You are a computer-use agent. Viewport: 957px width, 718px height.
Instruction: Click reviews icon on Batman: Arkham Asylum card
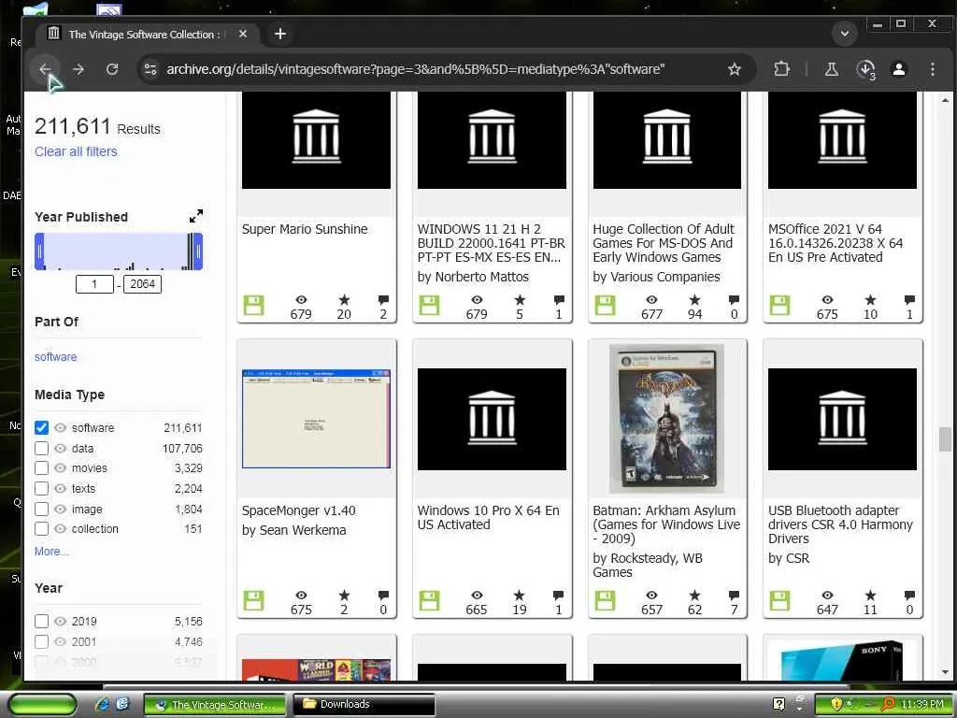pos(734,596)
